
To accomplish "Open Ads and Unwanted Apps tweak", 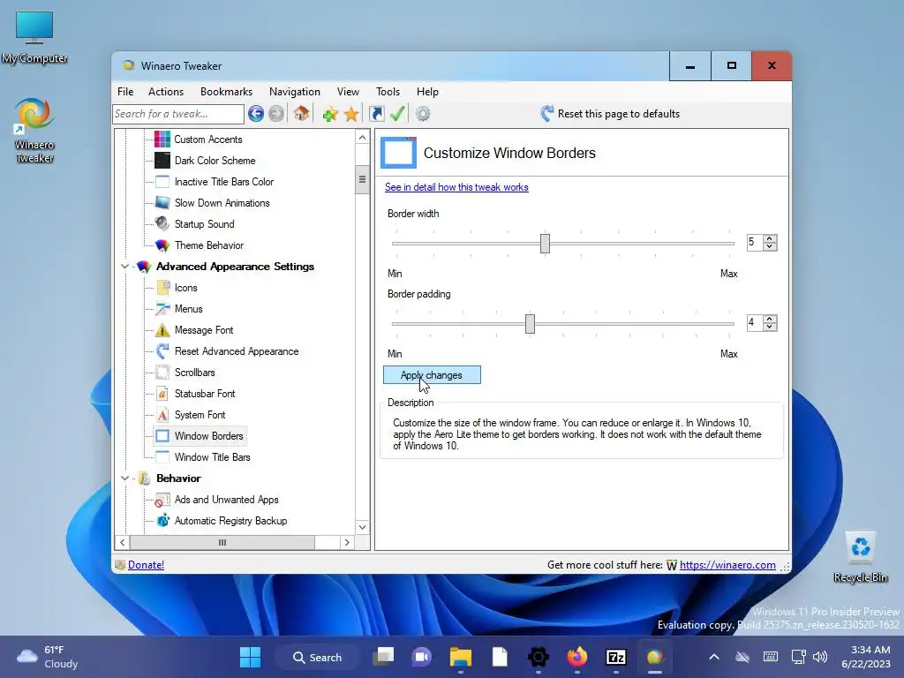I will 226,500.
